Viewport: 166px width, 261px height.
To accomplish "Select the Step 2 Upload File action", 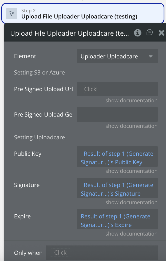I will [x=79, y=17].
